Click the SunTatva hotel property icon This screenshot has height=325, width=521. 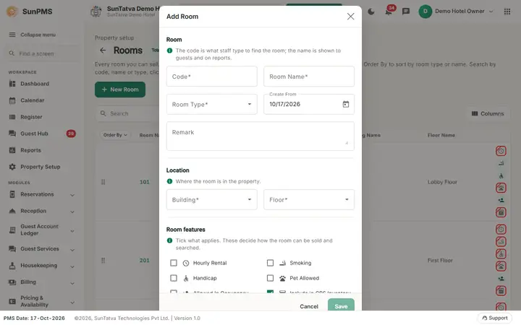click(96, 12)
